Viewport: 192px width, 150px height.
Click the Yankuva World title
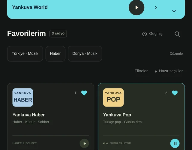pyautogui.click(x=30, y=7)
